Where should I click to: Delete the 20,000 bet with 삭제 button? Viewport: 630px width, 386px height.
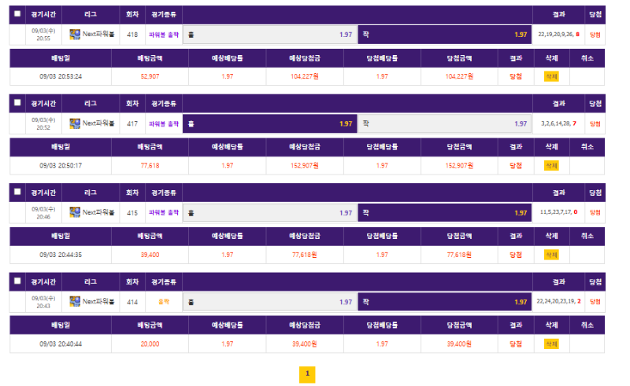[551, 344]
